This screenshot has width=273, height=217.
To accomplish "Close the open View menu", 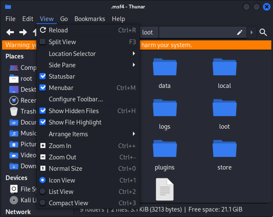I will coord(47,19).
